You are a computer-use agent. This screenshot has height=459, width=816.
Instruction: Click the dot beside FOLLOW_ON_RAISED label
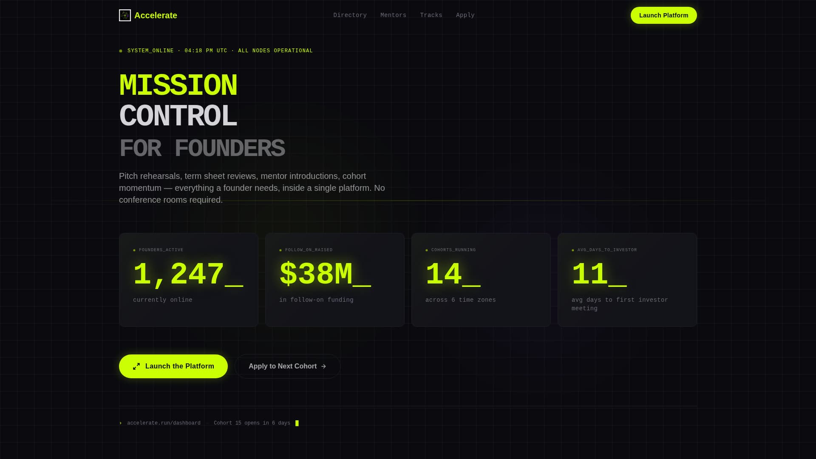[x=281, y=250]
